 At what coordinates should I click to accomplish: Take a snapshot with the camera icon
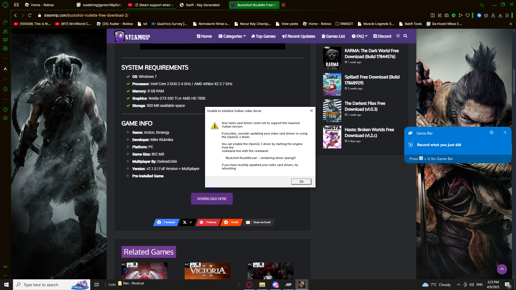446,15
